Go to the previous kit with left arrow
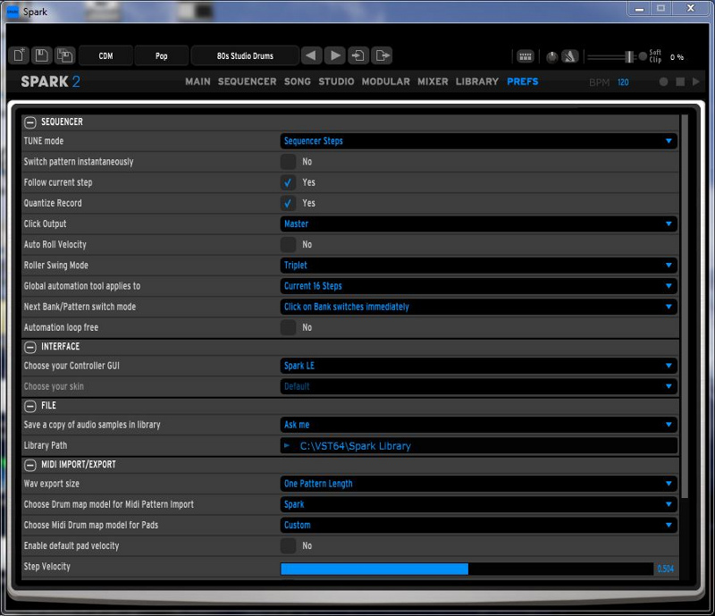This screenshot has height=616, width=715. 311,55
